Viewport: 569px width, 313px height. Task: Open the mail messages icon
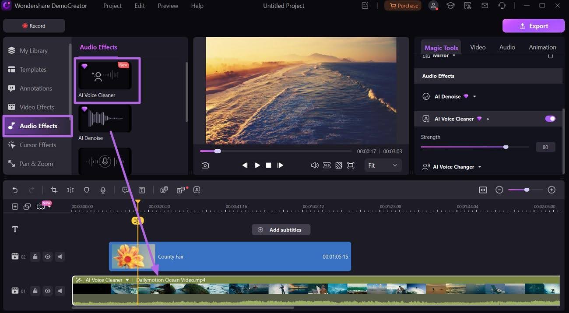coord(485,6)
